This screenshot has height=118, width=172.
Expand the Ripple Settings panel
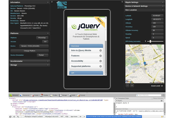(145, 2)
